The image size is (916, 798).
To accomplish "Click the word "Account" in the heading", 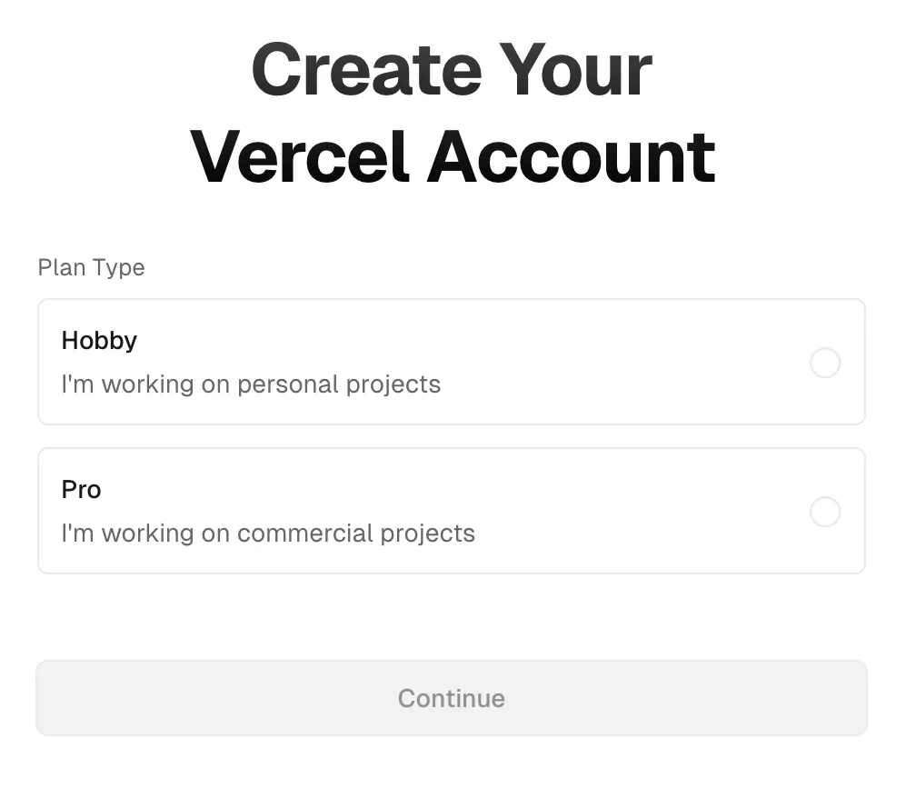I will point(571,156).
